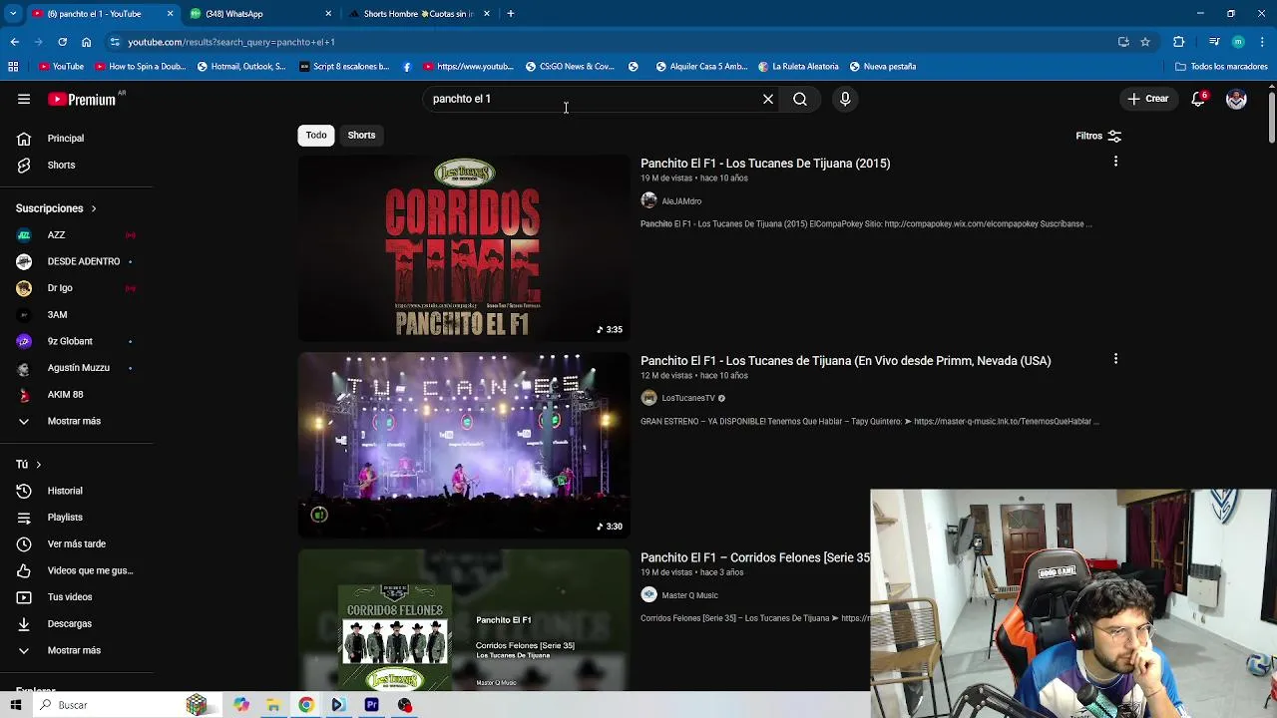Viewport: 1277px width, 718px height.
Task: Open Copilot from the taskbar
Action: pyautogui.click(x=240, y=705)
